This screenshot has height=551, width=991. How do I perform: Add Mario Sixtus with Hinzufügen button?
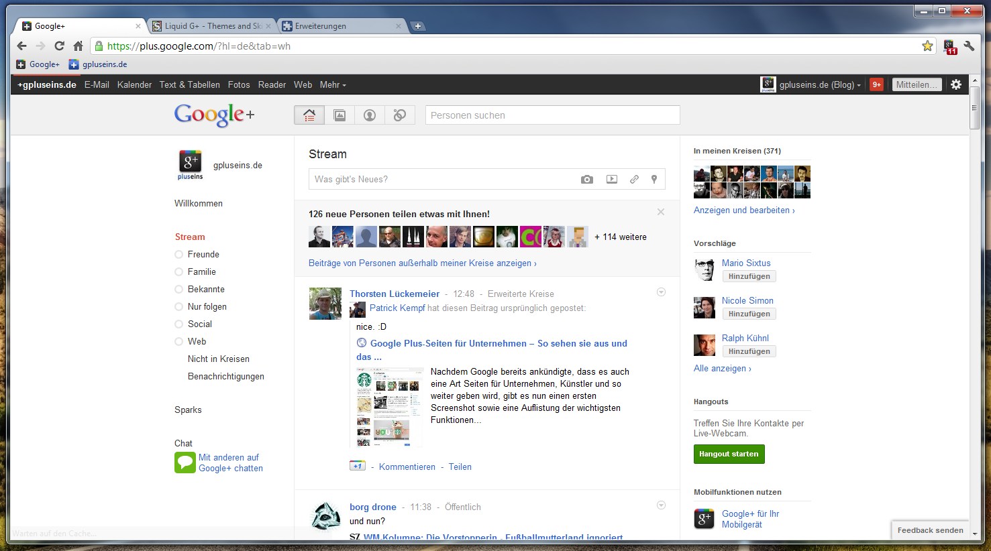[749, 276]
